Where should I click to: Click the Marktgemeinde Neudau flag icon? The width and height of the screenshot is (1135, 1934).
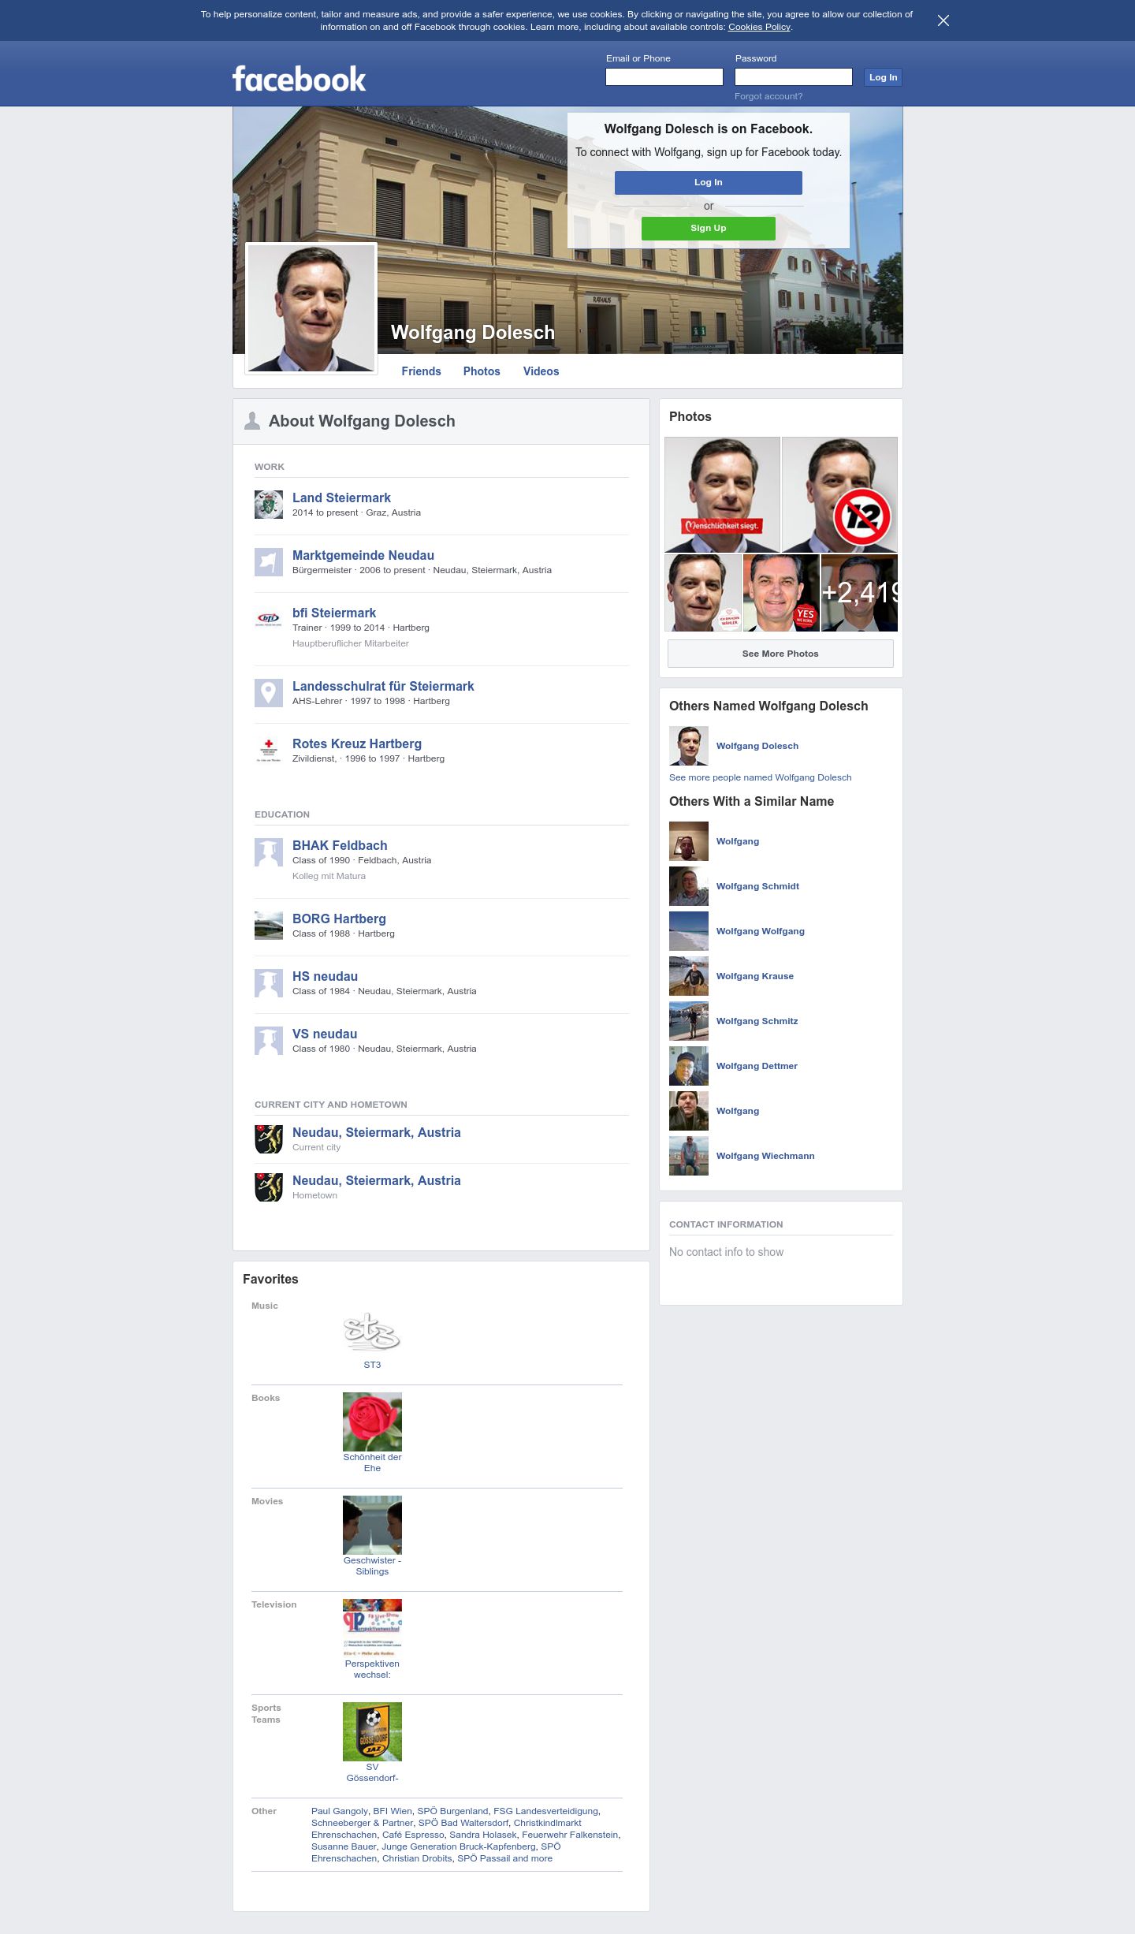(x=269, y=562)
